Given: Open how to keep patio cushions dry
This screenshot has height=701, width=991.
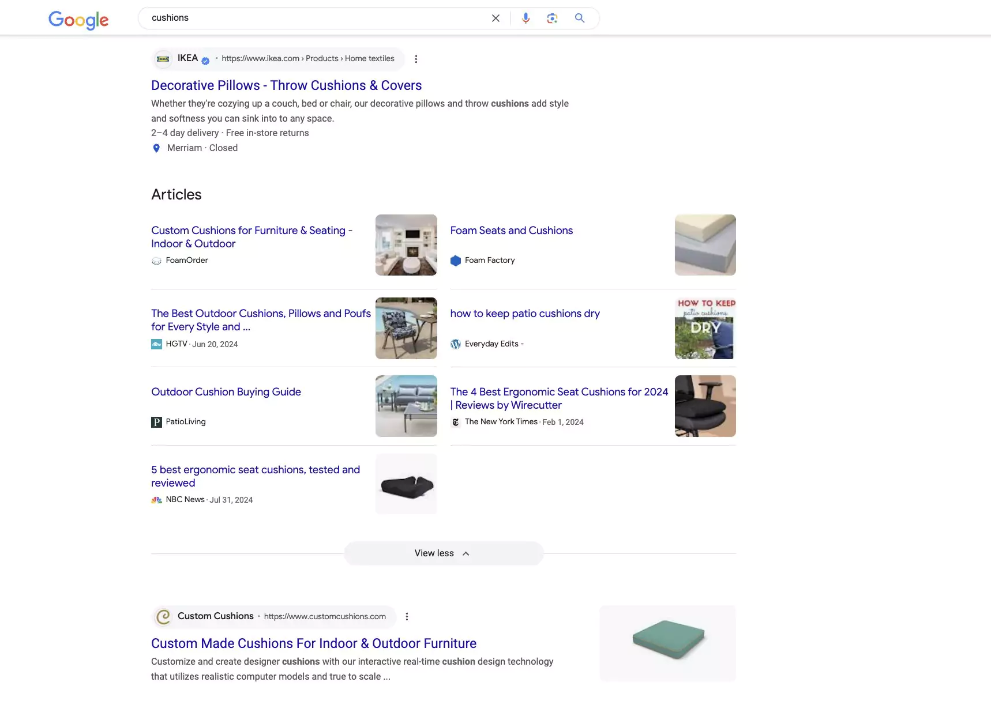Looking at the screenshot, I should [x=525, y=314].
